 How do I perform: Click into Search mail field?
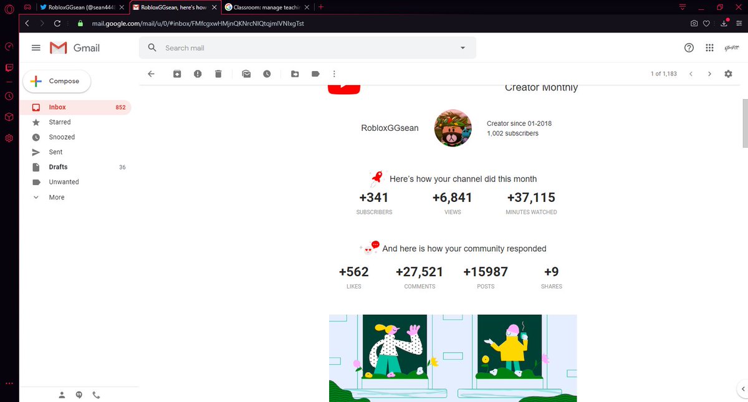[x=308, y=48]
